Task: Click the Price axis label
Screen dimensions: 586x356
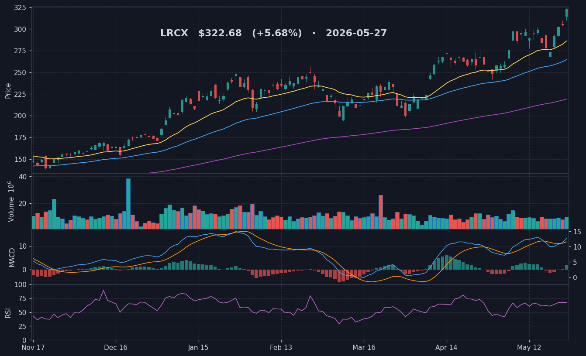Action: 8,90
